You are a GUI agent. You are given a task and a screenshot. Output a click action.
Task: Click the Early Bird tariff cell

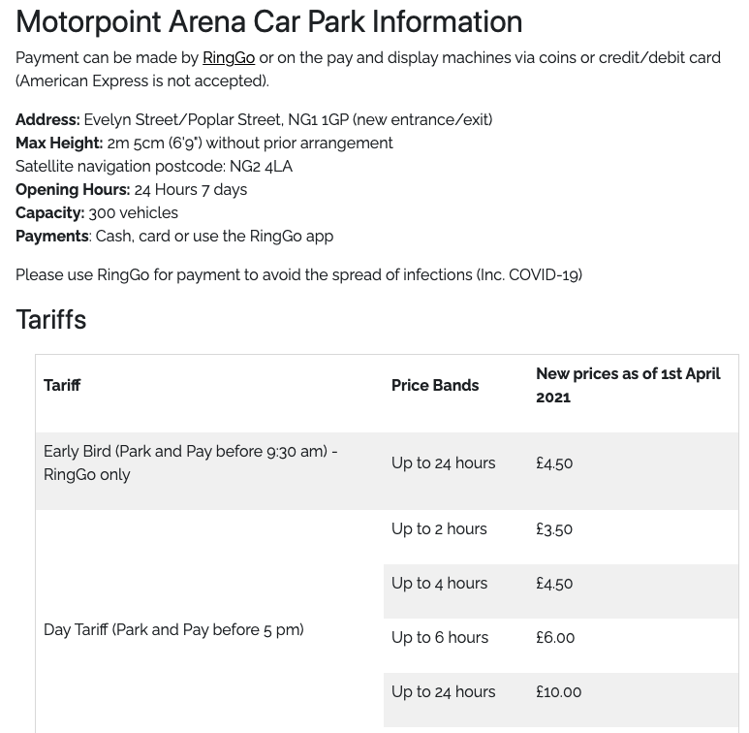click(x=191, y=463)
